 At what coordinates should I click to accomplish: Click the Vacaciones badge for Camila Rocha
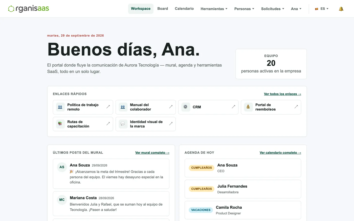coord(201,210)
